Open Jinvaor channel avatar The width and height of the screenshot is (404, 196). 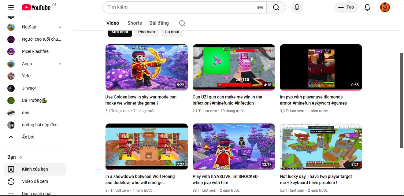click(11, 88)
